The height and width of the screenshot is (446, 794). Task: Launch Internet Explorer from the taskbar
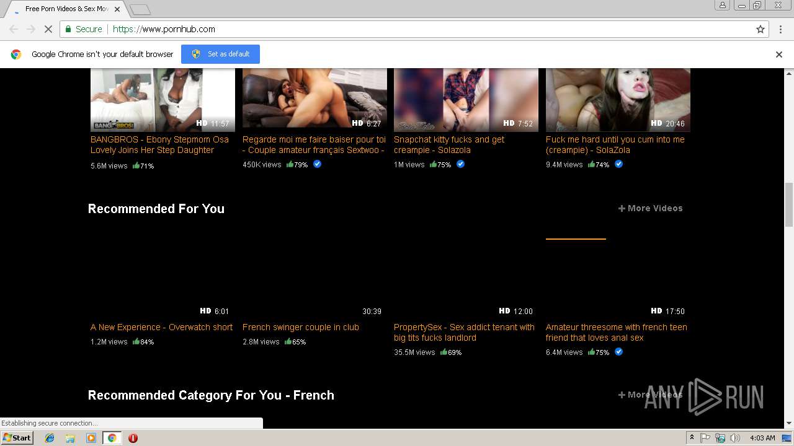coord(50,438)
